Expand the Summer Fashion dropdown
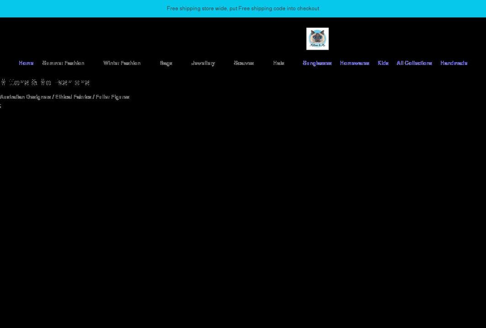Image resolution: width=486 pixels, height=328 pixels. point(63,63)
